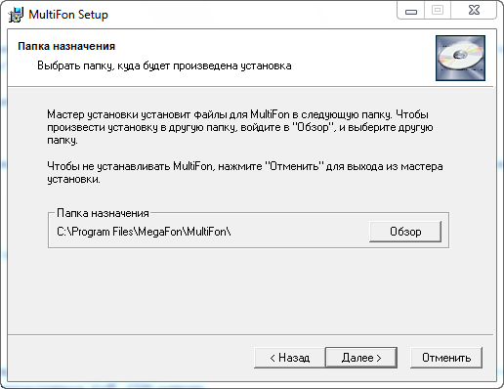The image size is (504, 389).
Task: Click the Папка назначения group box label
Action: tap(103, 213)
